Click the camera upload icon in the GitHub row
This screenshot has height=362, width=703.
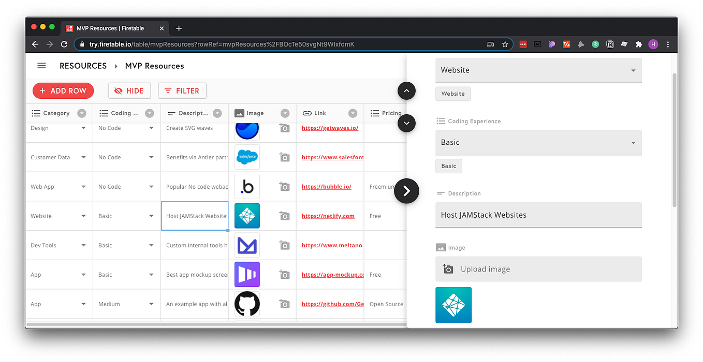(x=284, y=304)
